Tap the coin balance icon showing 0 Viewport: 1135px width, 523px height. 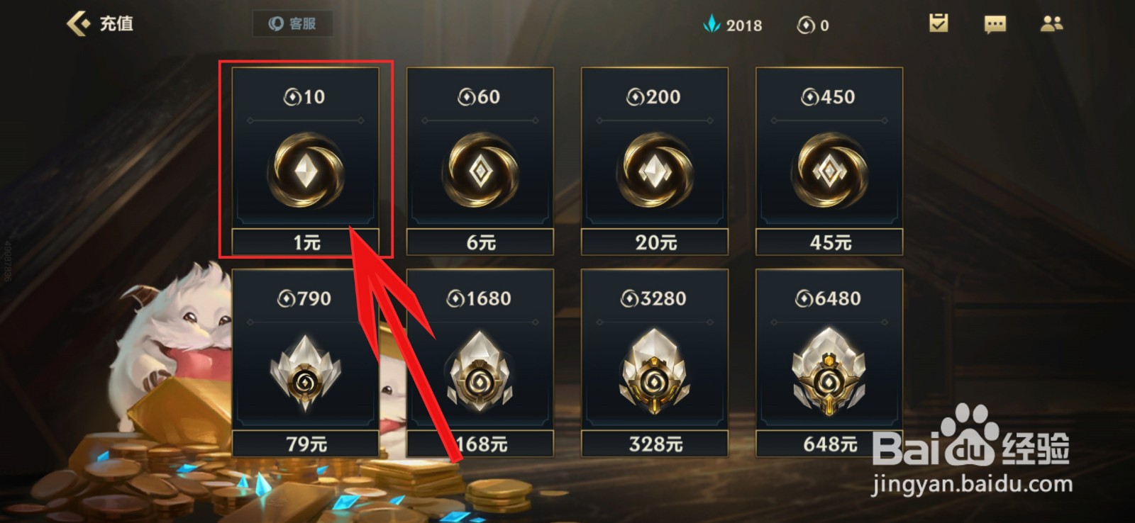coord(805,26)
